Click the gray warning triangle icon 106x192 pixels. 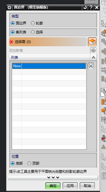pyautogui.click(x=104, y=147)
